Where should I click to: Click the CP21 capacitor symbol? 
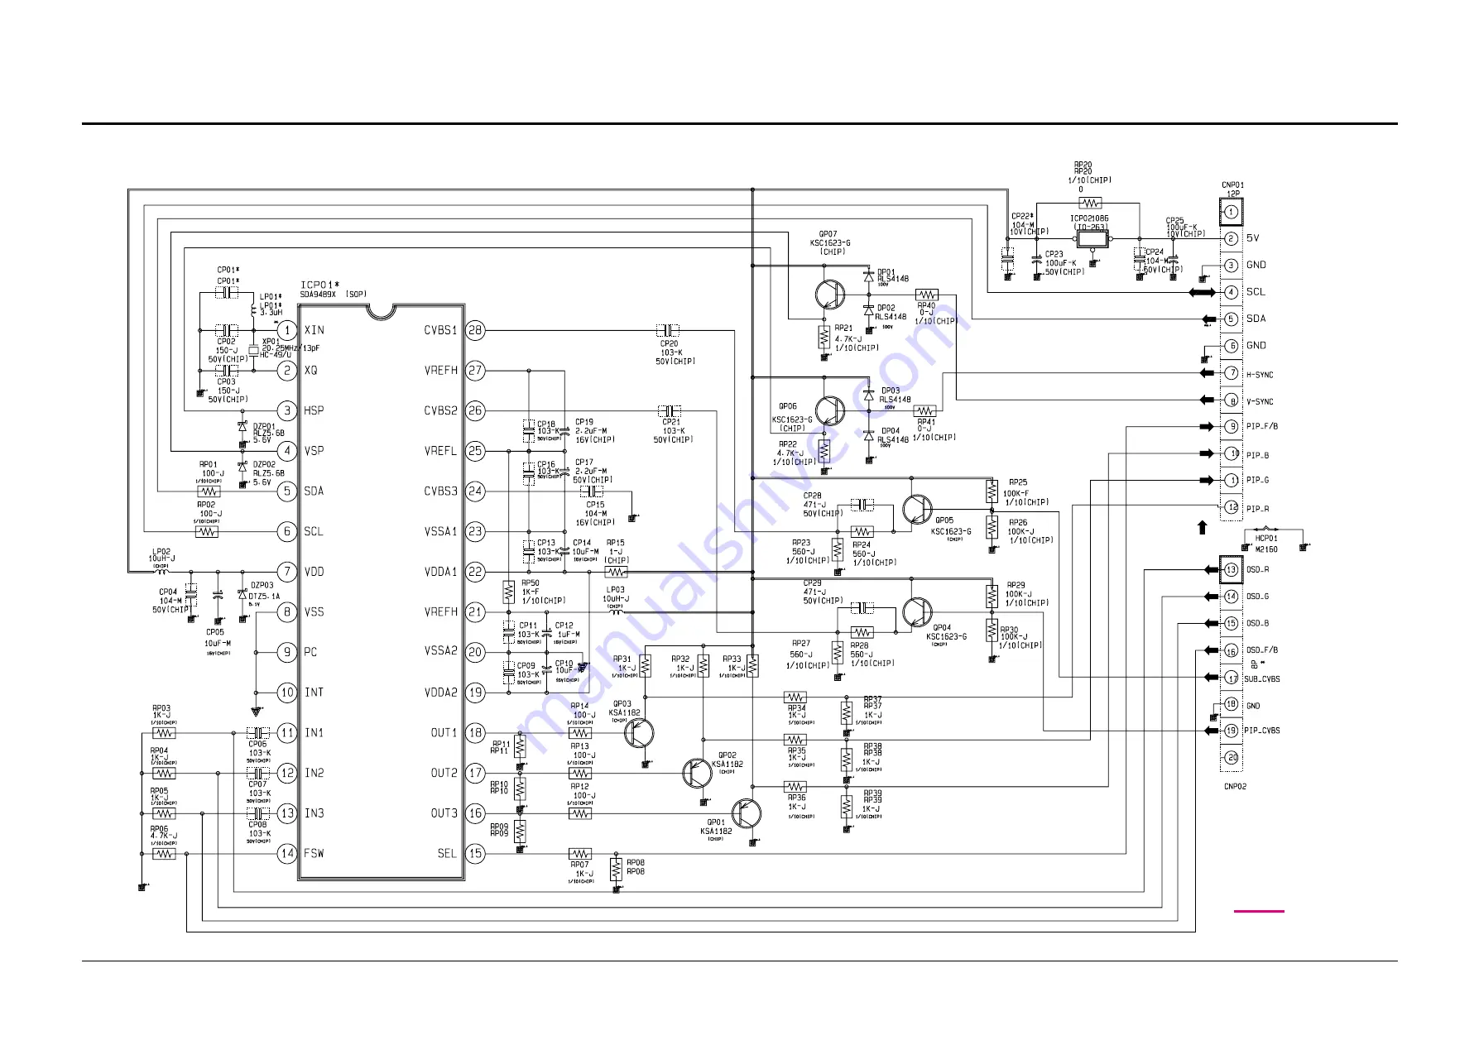(670, 410)
